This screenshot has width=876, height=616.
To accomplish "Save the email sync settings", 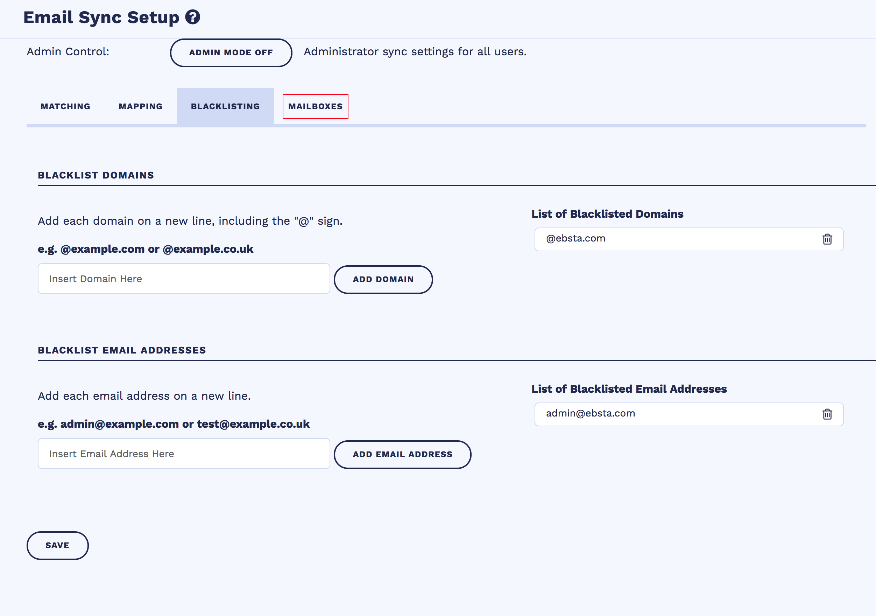I will (x=57, y=545).
